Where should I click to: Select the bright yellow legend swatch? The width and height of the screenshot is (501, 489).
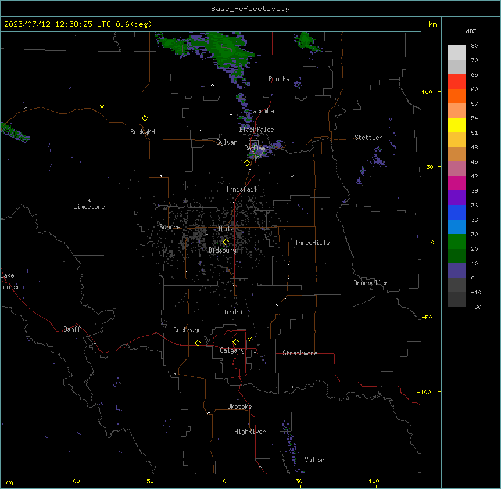coord(457,125)
